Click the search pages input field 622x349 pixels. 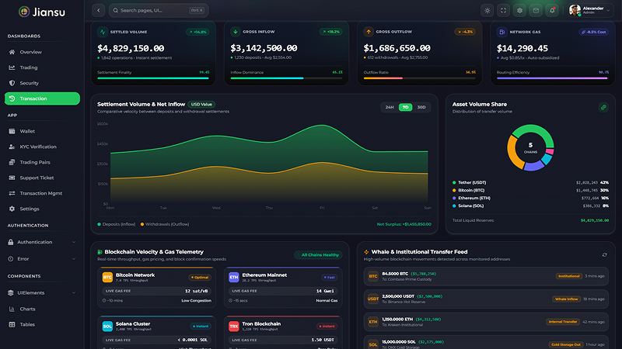pos(159,10)
